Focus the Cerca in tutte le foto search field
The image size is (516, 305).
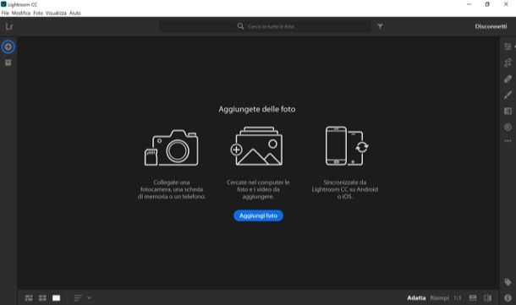266,26
